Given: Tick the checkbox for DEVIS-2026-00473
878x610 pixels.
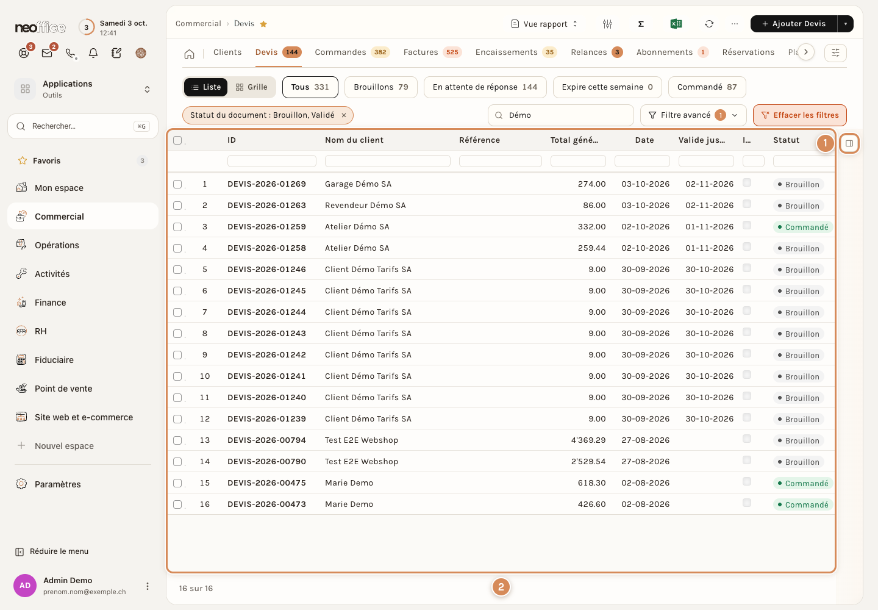Looking at the screenshot, I should [177, 504].
